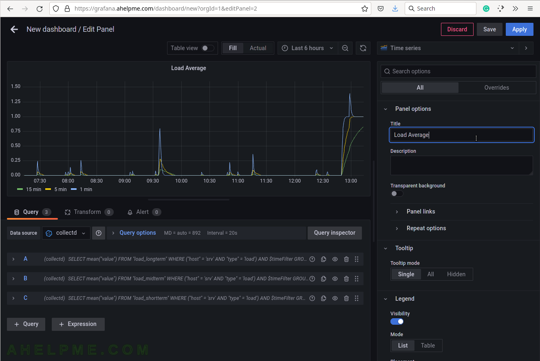This screenshot has width=540, height=361.
Task: Click help icon on query B row
Action: click(x=312, y=279)
